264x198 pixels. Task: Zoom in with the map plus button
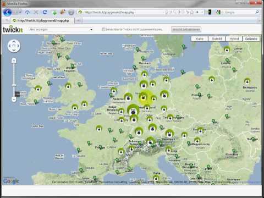(x=14, y=61)
